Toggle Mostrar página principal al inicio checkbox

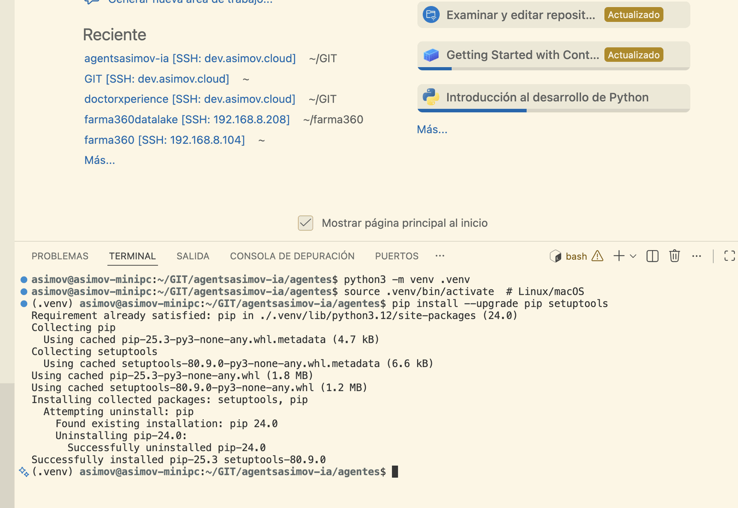(306, 223)
